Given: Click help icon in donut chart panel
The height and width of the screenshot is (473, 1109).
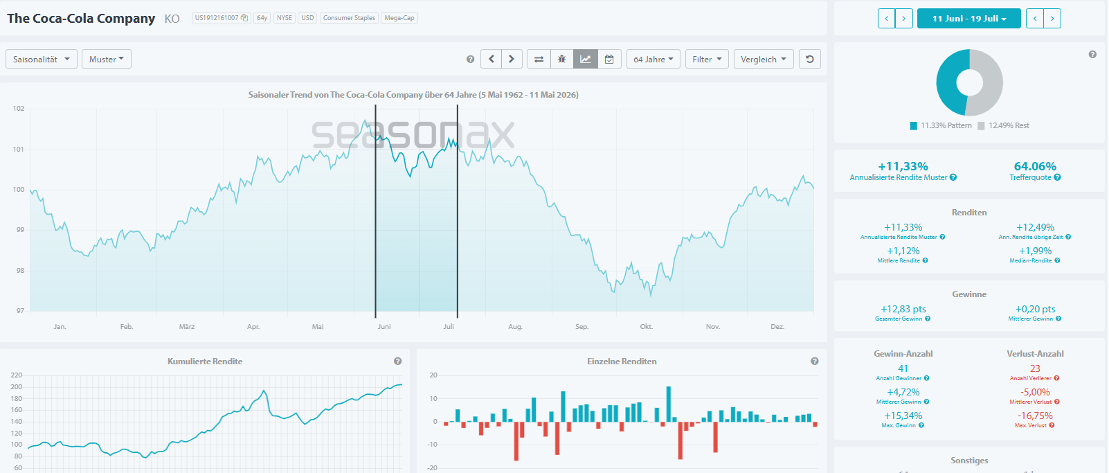Looking at the screenshot, I should pos(1092,55).
